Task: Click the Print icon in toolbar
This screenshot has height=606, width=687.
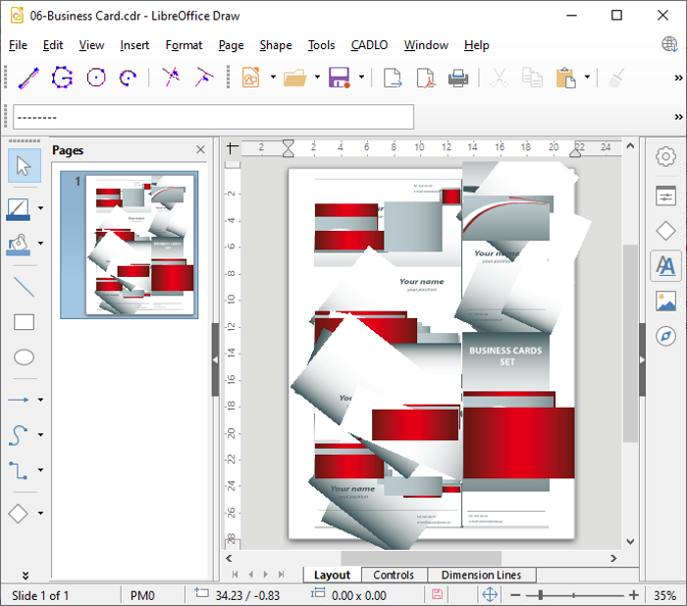Action: point(457,78)
